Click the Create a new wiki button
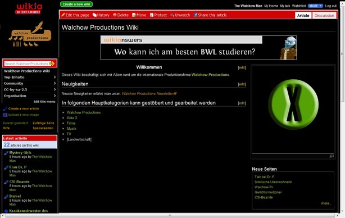This screenshot has width=345, height=218. (76, 4)
